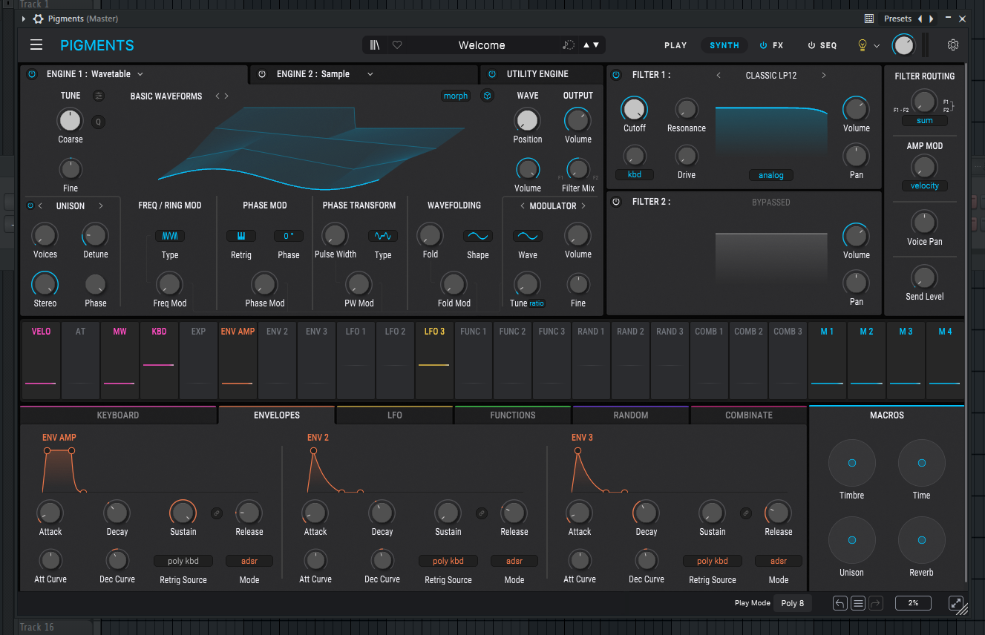
Task: Click the Filter 1 Cutoff knob
Action: click(634, 109)
